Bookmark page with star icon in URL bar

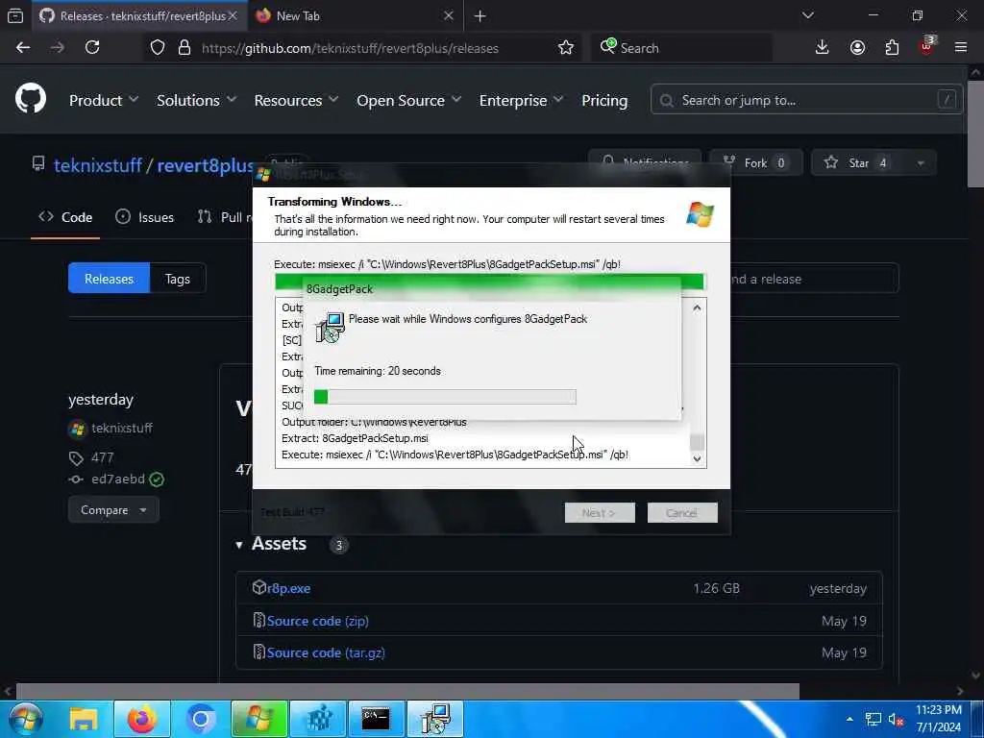565,48
